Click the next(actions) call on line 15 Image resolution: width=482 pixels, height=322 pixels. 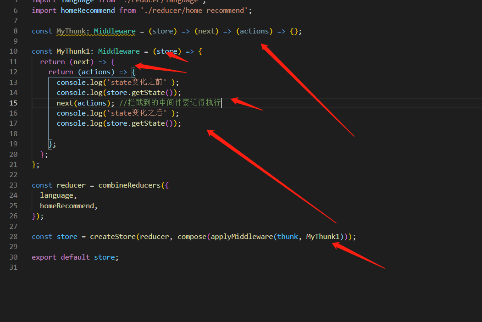pyautogui.click(x=83, y=103)
